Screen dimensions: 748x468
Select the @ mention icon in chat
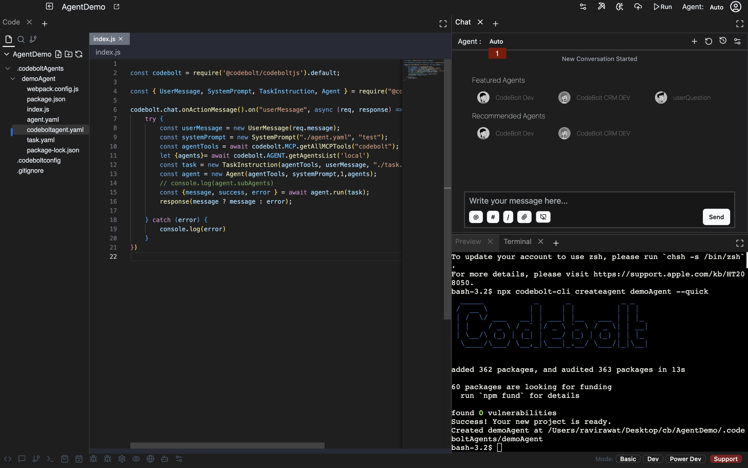[x=475, y=217]
